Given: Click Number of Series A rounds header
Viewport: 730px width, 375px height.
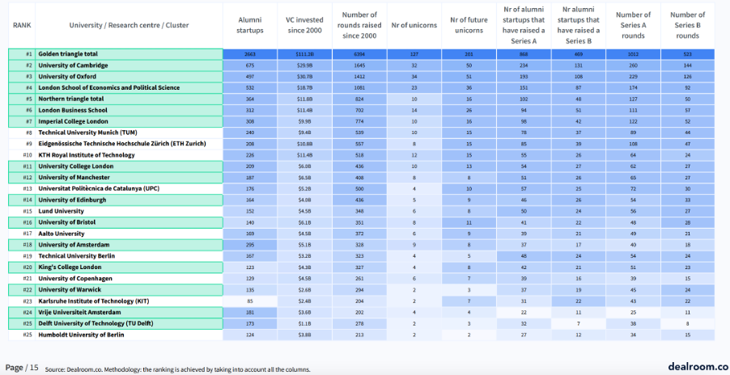Looking at the screenshot, I should pyautogui.click(x=633, y=25).
